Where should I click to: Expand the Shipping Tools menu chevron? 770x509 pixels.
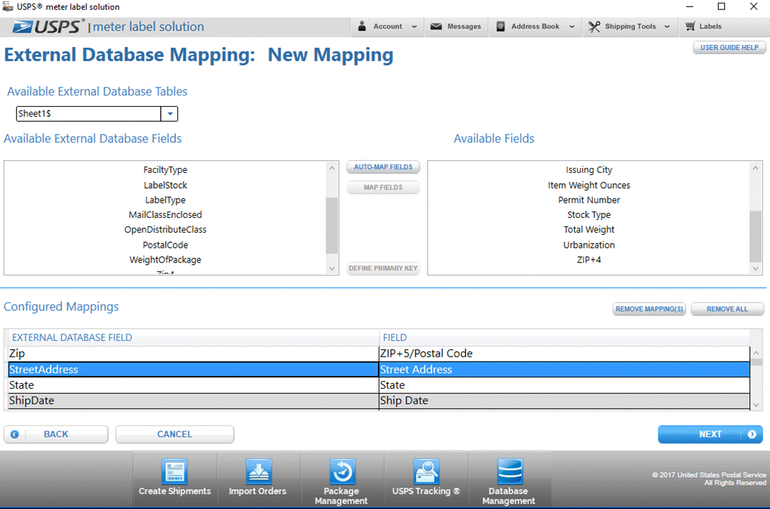coord(667,26)
